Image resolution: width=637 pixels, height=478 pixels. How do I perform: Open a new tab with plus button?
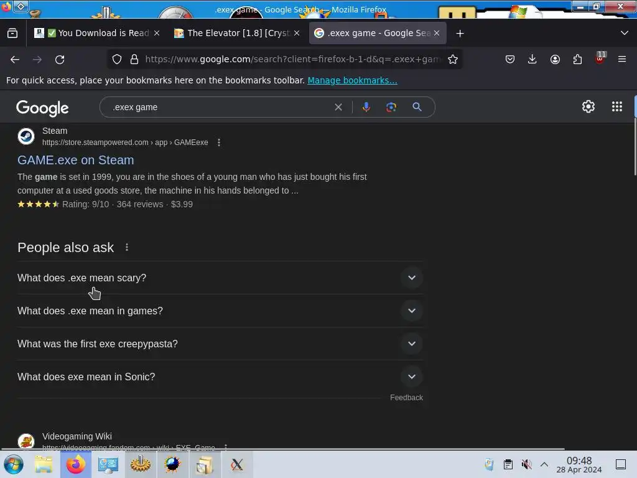[460, 34]
